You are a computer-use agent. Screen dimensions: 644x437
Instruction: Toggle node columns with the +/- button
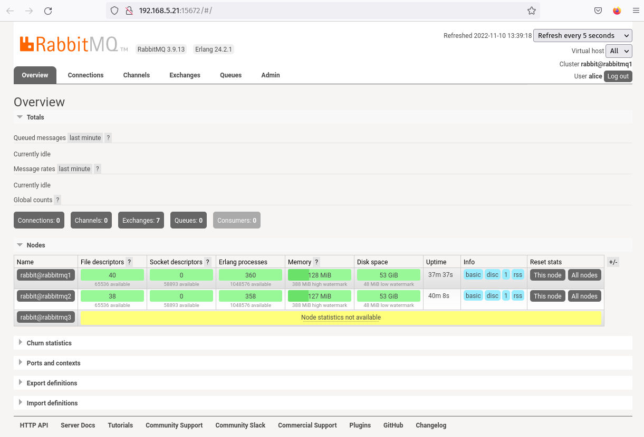[613, 262]
